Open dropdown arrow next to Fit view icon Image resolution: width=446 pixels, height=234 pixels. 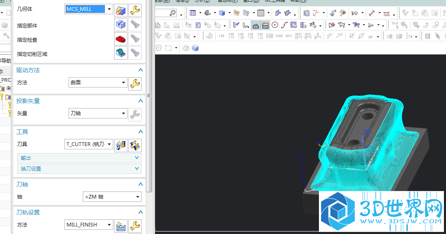click(x=200, y=13)
